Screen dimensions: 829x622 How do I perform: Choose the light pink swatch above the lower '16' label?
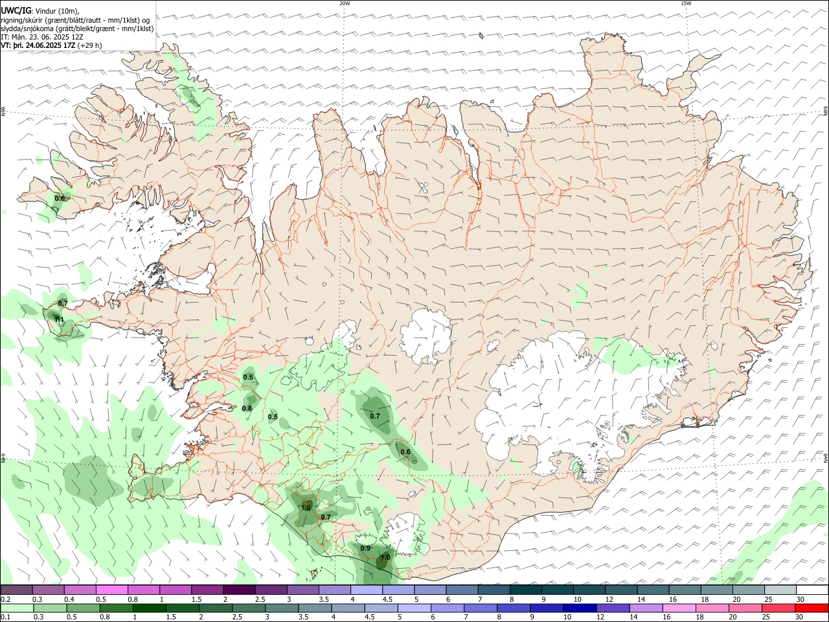pos(678,608)
